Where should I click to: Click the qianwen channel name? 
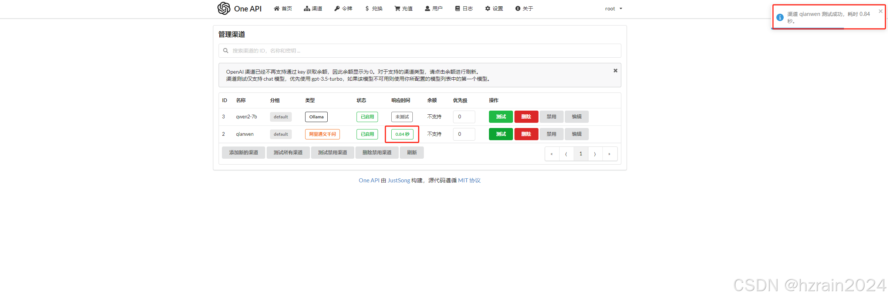[245, 134]
